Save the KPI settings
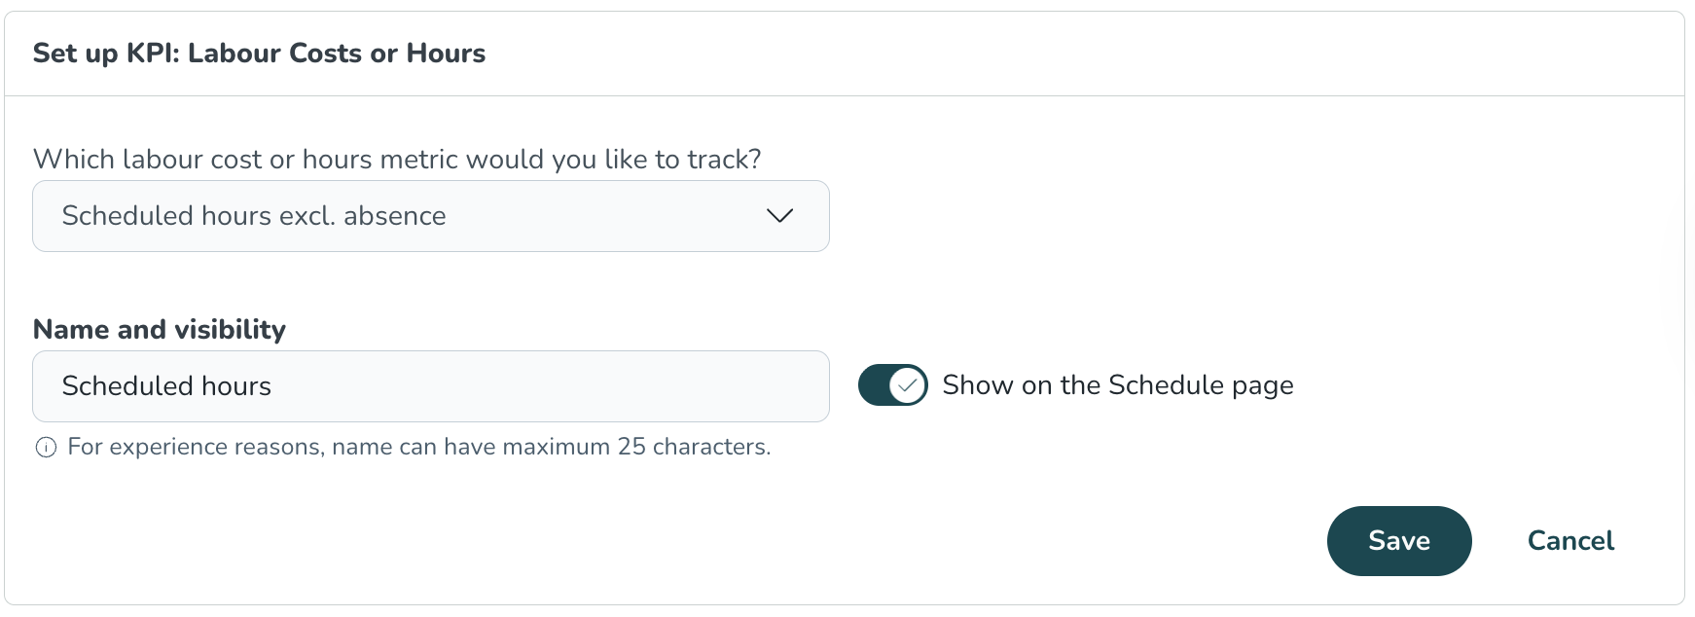Screen dimensions: 1695x617 (x=1398, y=541)
